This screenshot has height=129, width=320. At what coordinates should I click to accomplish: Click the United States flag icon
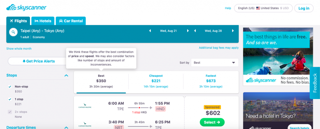(258, 8)
